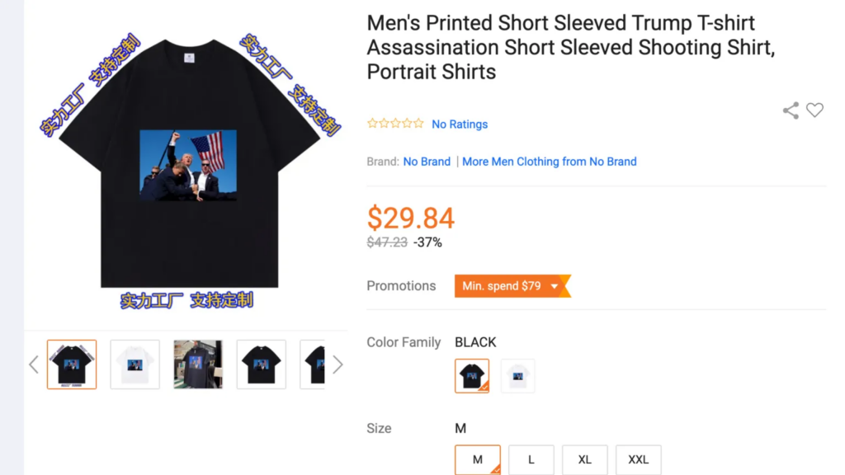This screenshot has width=845, height=475.
Task: Click the share icon
Action: [x=791, y=111]
